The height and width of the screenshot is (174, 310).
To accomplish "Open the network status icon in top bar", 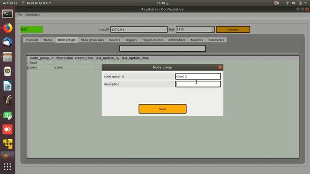I will coord(287,3).
